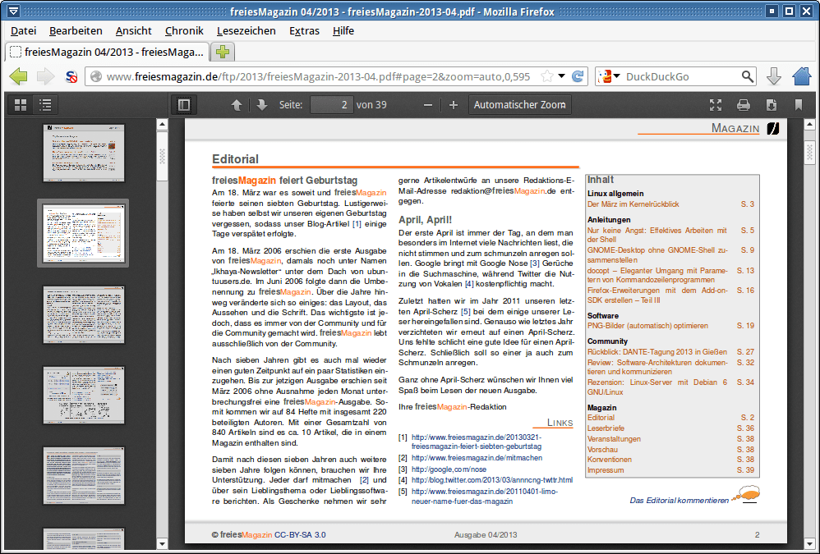This screenshot has width=820, height=554.
Task: Reload the page using the refresh icon
Action: pyautogui.click(x=578, y=77)
